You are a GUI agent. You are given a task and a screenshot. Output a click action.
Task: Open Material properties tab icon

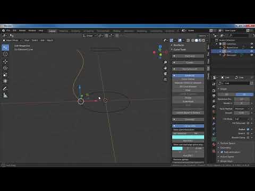[214, 144]
